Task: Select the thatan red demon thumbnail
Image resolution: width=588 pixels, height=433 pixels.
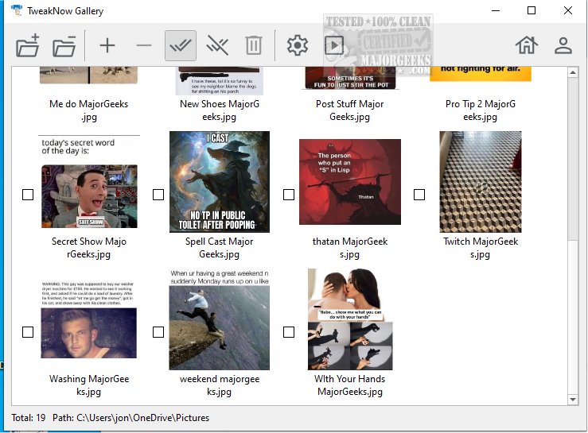Action: [350, 182]
